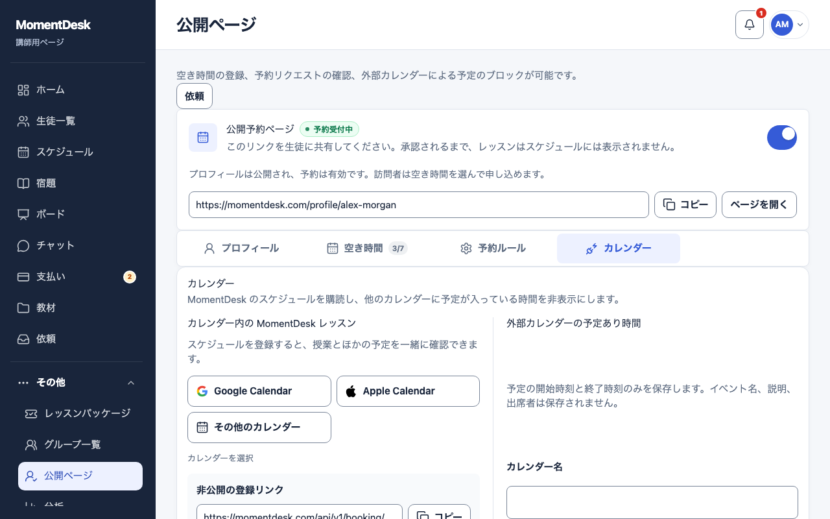Open 生徒一覧 student list
The width and height of the screenshot is (830, 519).
pos(78,121)
